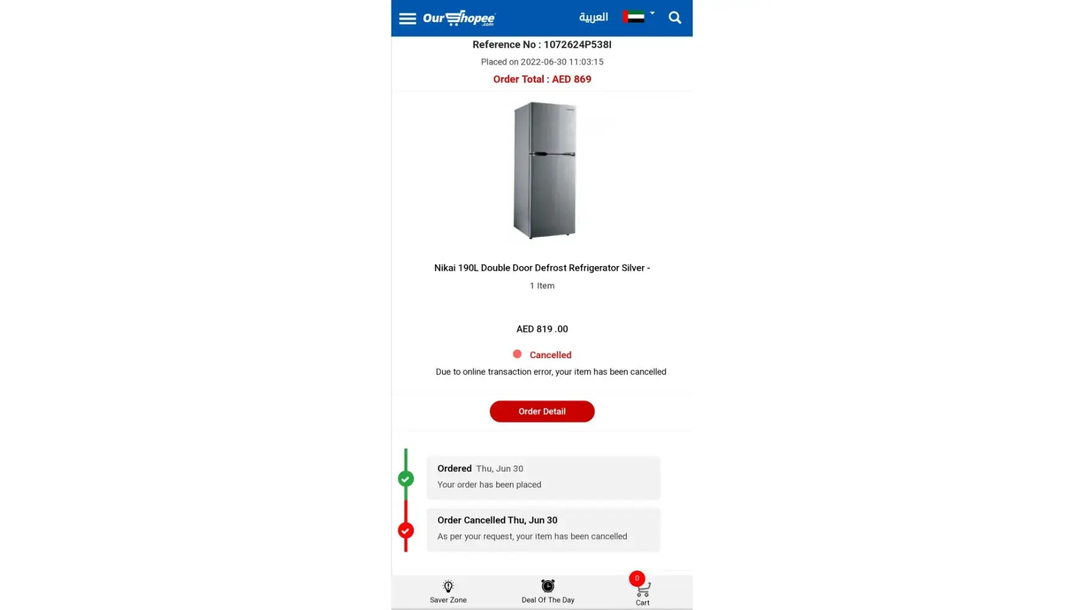Screen dimensions: 1084x610
Task: Go to OurShopee home logo
Action: (459, 18)
